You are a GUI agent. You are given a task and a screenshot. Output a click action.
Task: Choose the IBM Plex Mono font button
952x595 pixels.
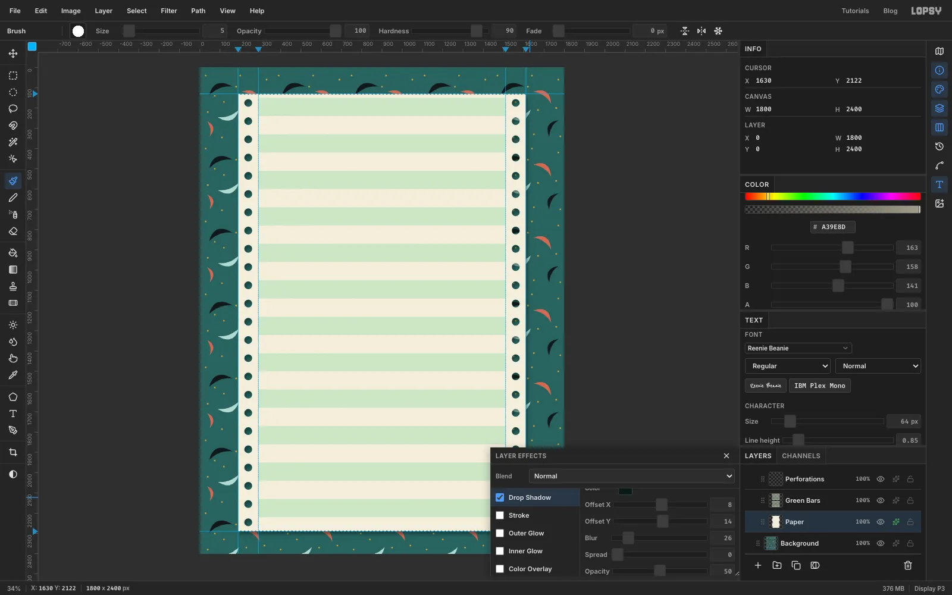pyautogui.click(x=820, y=386)
